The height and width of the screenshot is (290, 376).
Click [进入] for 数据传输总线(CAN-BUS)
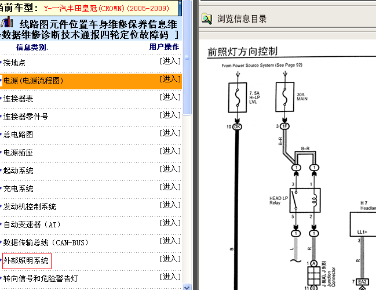[x=170, y=241]
